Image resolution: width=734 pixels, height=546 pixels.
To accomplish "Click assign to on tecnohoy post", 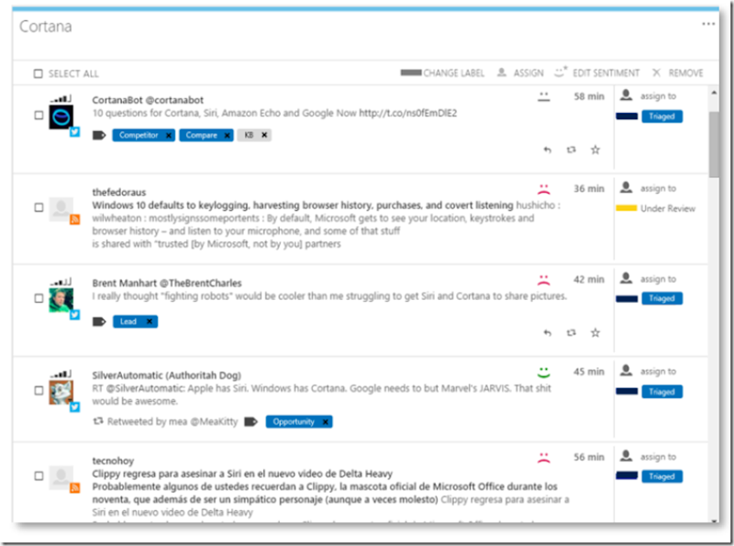I will click(658, 457).
